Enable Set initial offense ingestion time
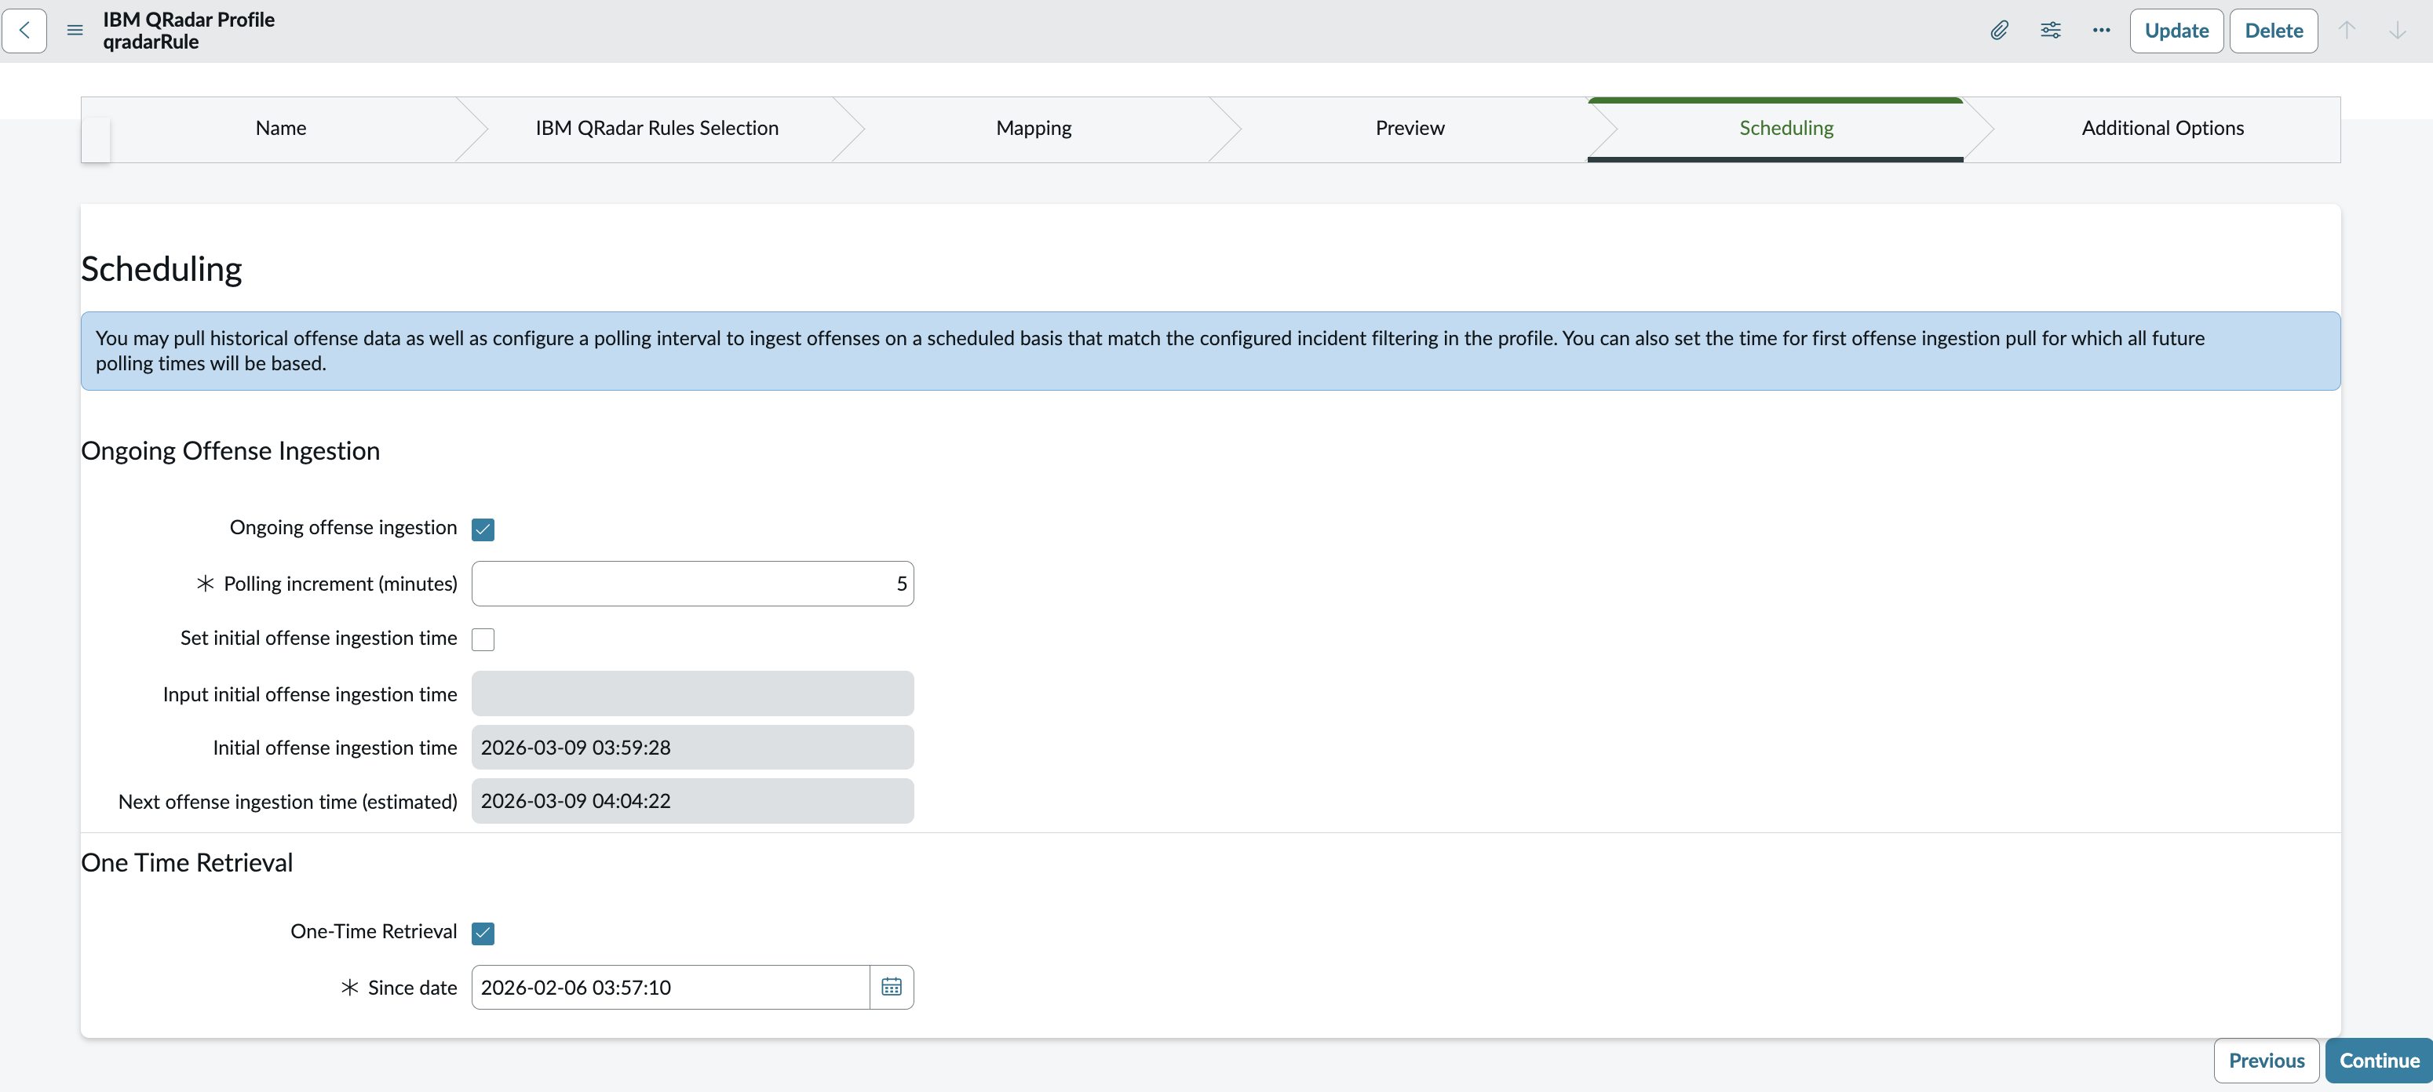Viewport: 2433px width, 1092px height. click(483, 640)
